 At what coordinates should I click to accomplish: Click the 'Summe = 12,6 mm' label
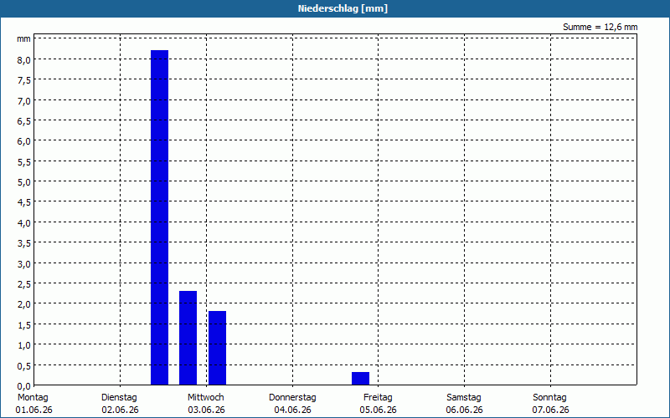[600, 27]
